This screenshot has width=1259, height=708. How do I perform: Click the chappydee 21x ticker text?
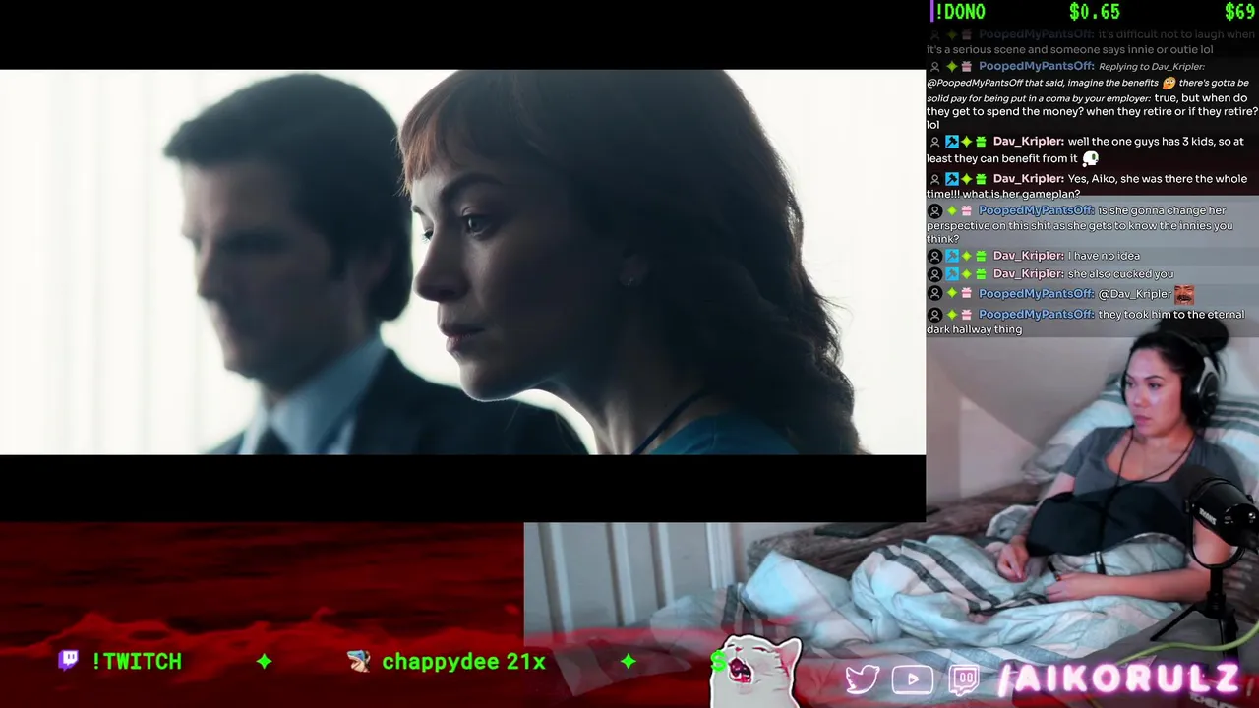(x=463, y=662)
